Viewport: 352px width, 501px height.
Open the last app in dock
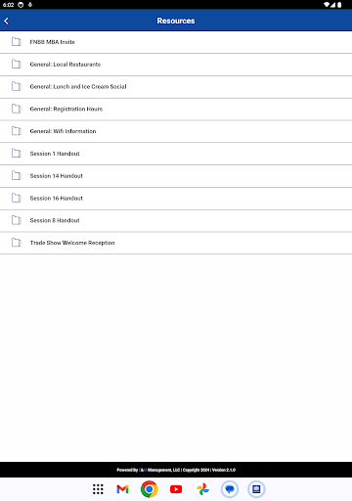(x=256, y=489)
